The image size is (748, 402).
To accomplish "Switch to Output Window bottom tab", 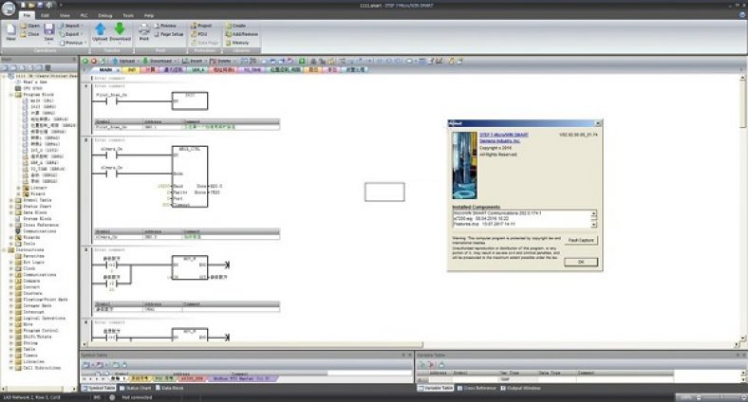I will 520,388.
